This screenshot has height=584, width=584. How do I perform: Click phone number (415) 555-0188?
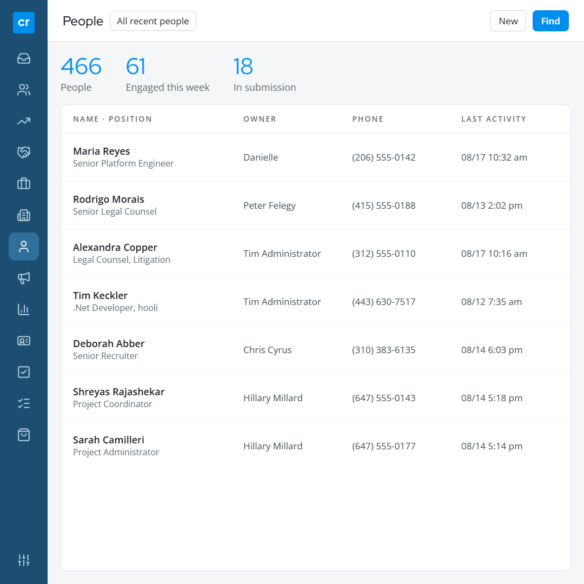pyautogui.click(x=383, y=205)
